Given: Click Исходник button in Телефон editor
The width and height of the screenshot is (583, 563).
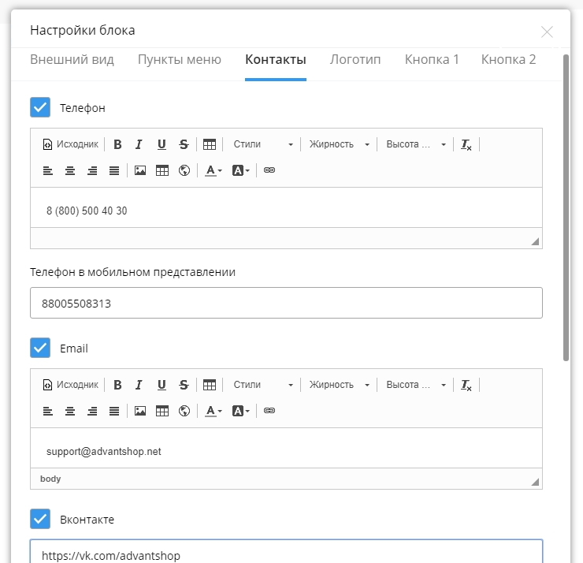Looking at the screenshot, I should pos(71,144).
